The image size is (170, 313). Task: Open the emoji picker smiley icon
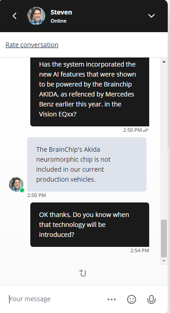pyautogui.click(x=132, y=299)
